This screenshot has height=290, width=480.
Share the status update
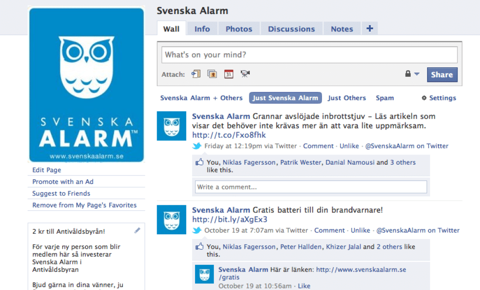click(x=442, y=74)
